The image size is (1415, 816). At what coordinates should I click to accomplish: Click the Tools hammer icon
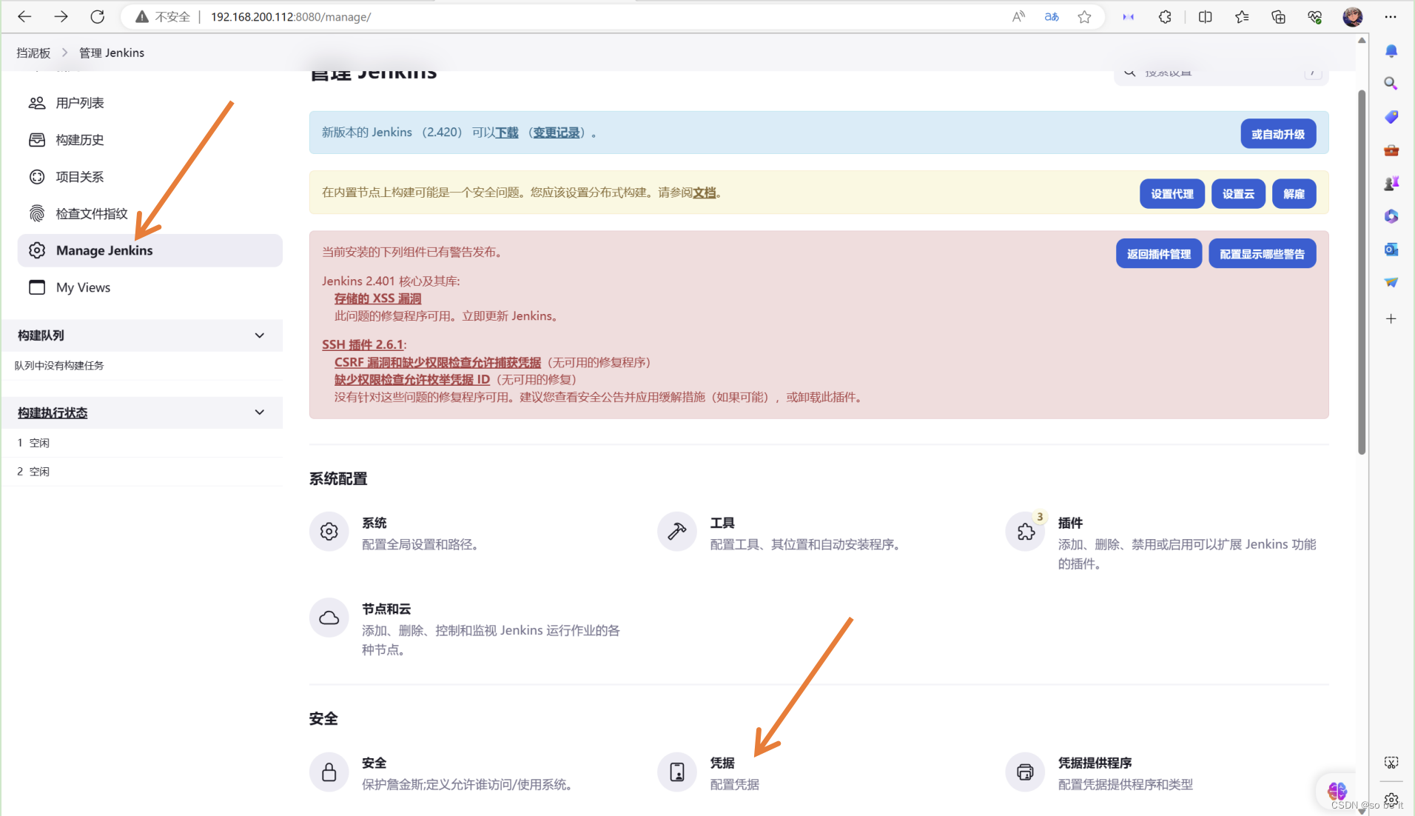pyautogui.click(x=677, y=531)
